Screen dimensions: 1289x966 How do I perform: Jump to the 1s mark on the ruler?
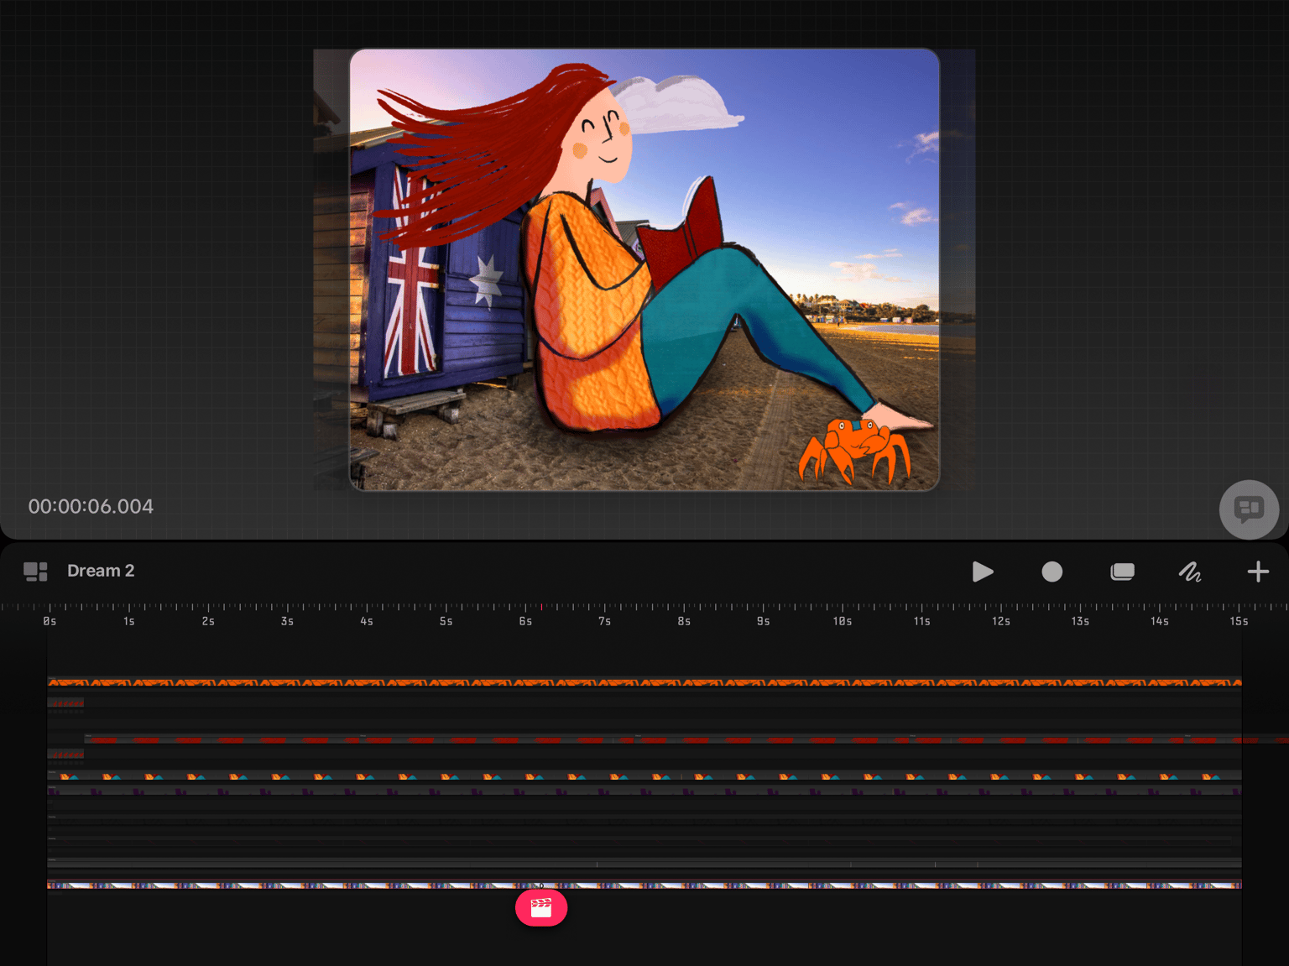coord(128,621)
